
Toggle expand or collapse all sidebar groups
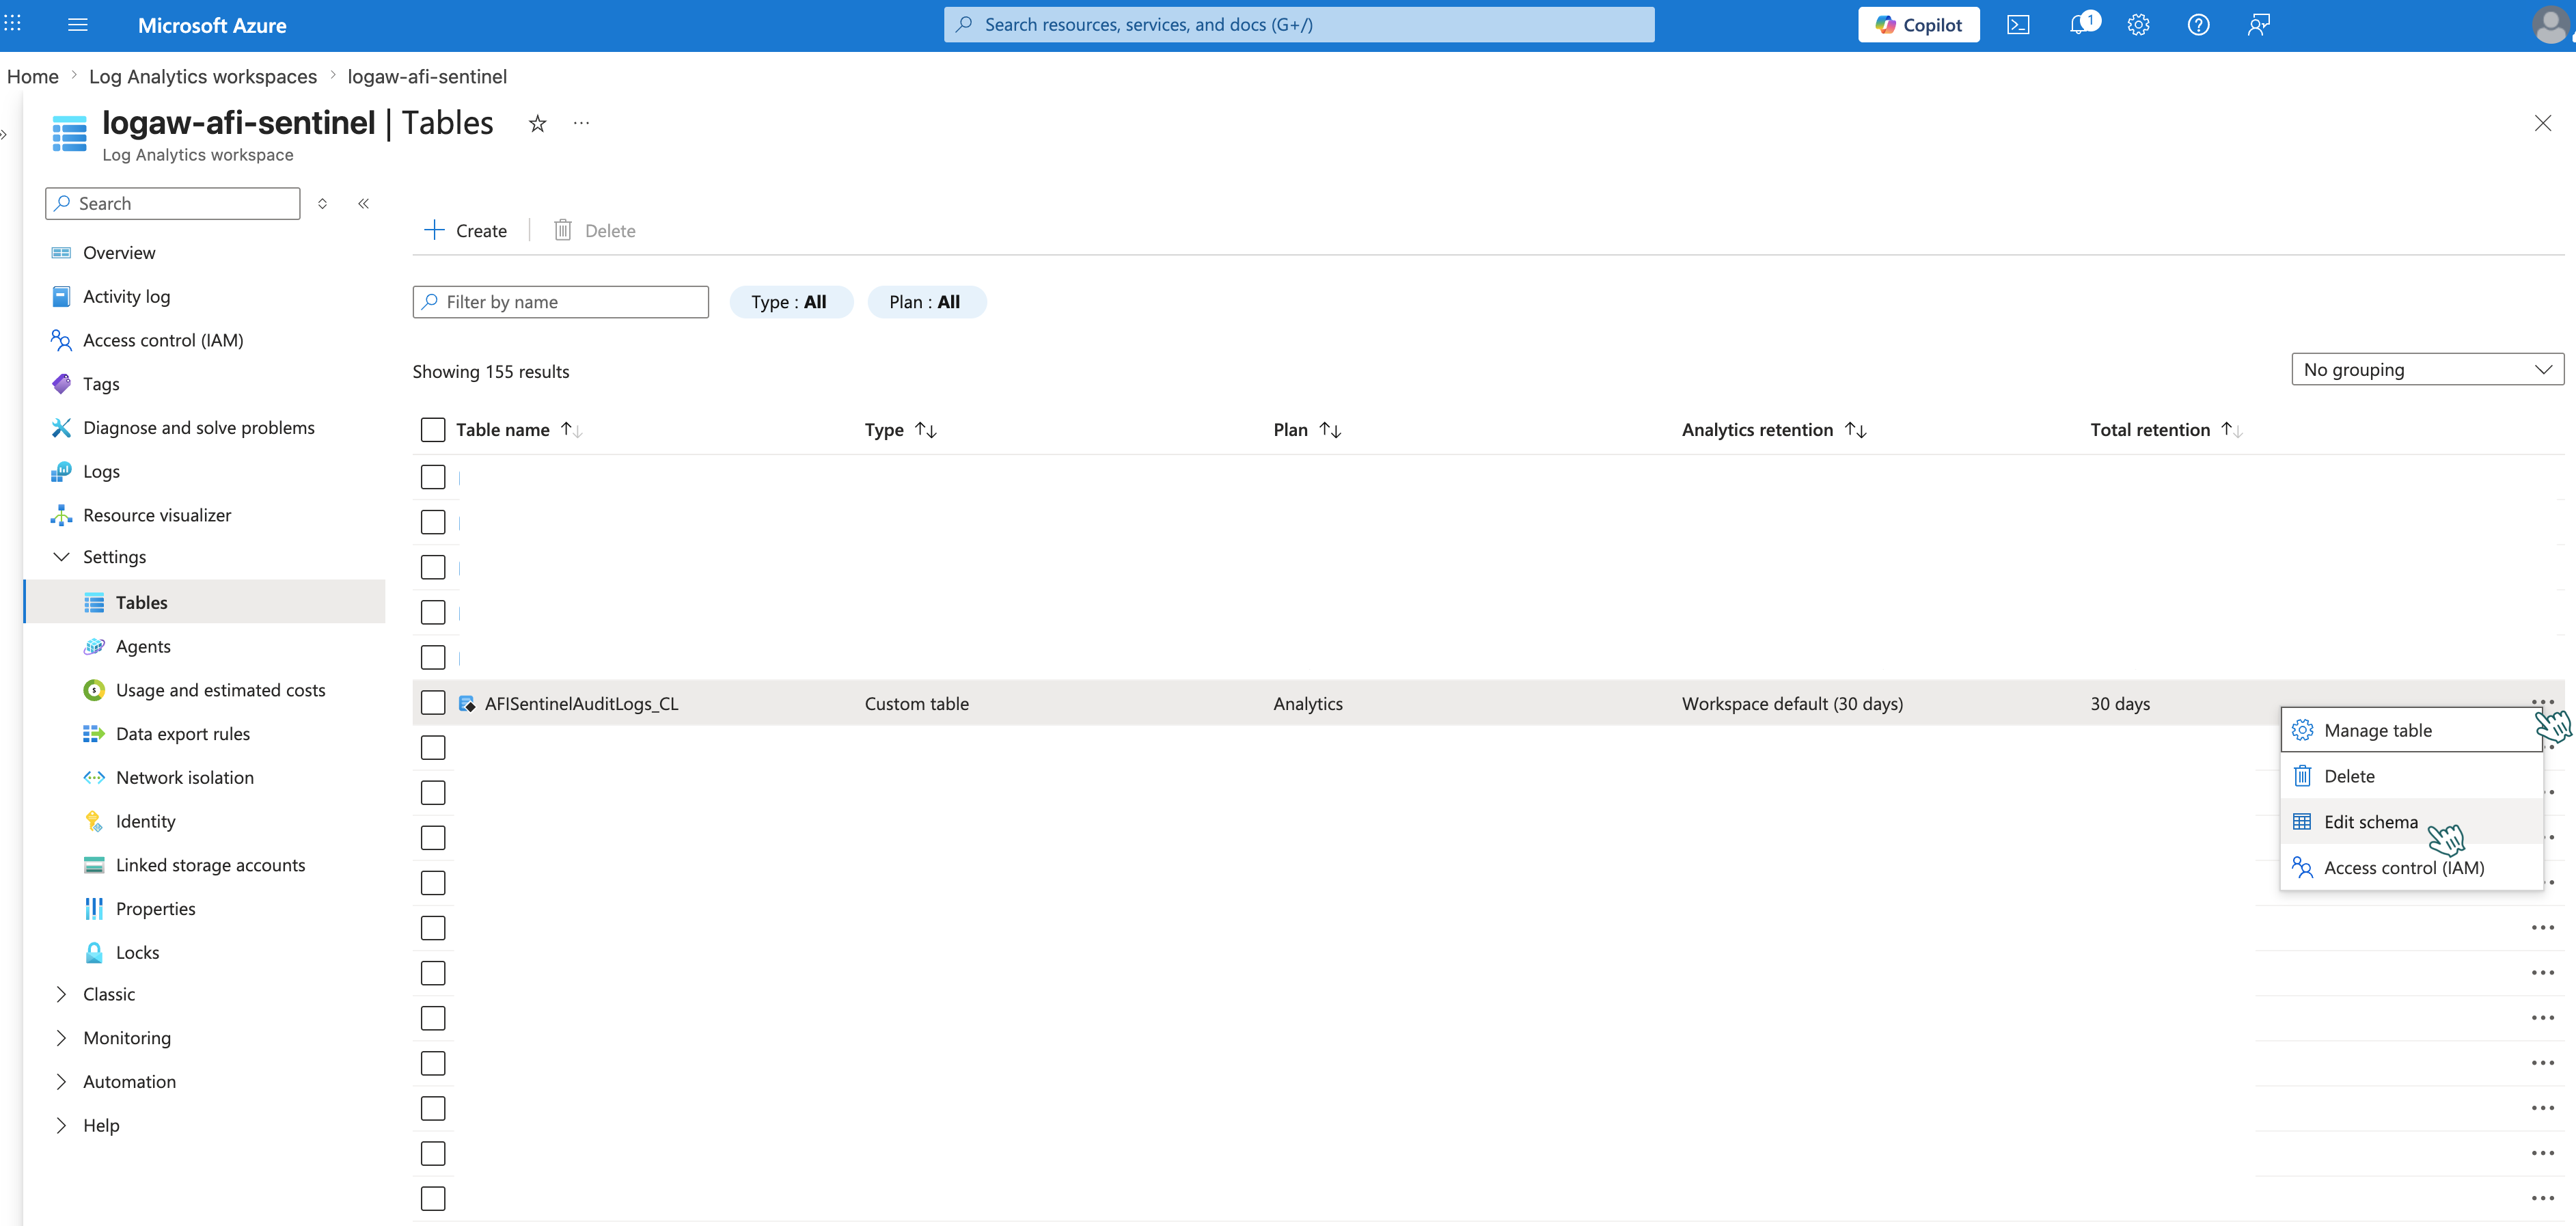(322, 204)
